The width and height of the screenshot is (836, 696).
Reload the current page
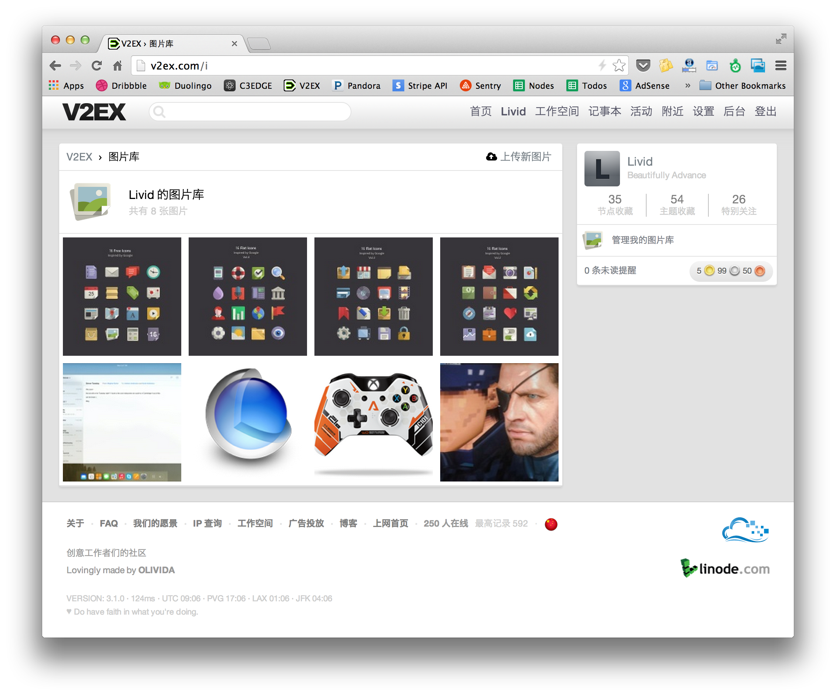click(97, 65)
